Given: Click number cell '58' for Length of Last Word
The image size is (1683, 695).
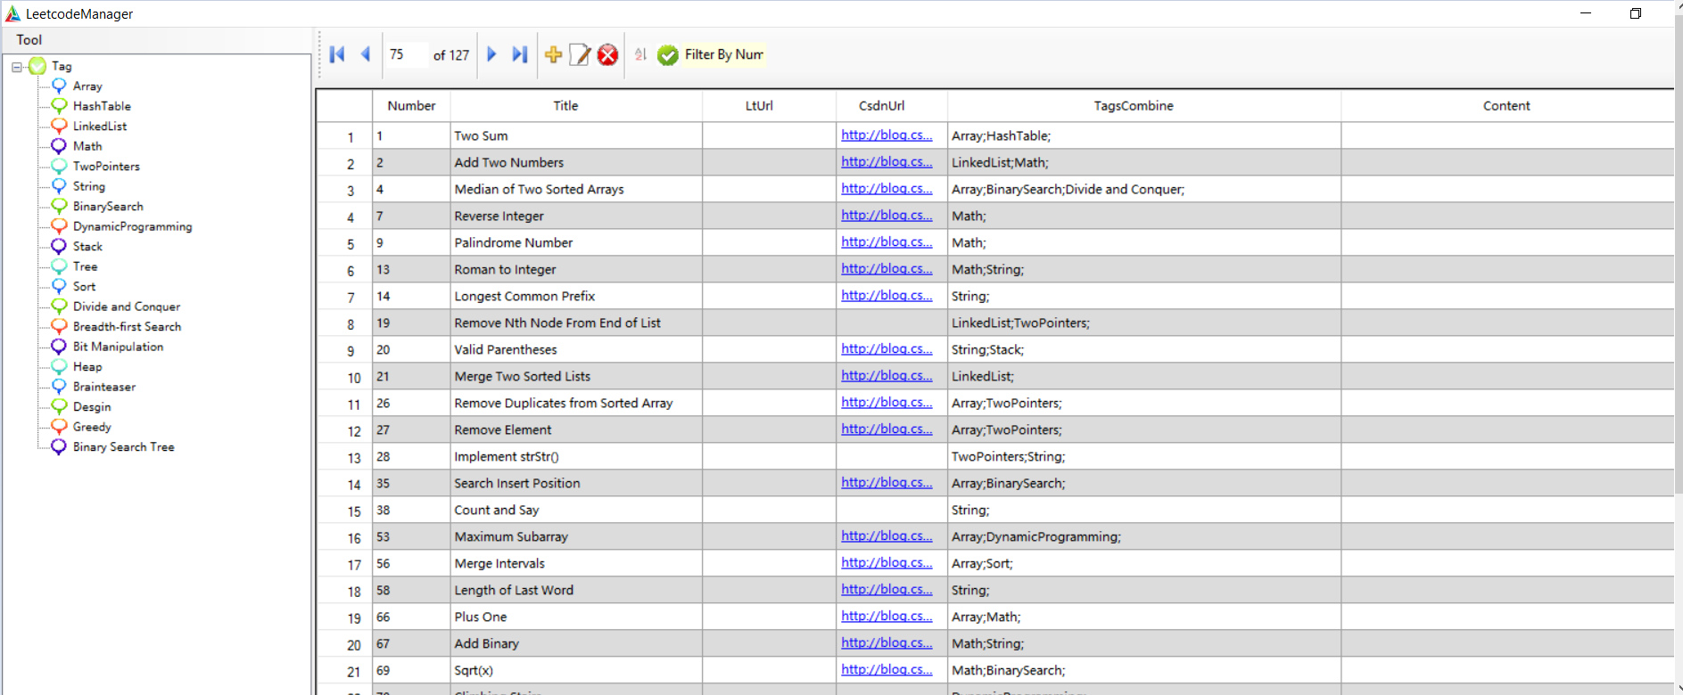Looking at the screenshot, I should [411, 590].
